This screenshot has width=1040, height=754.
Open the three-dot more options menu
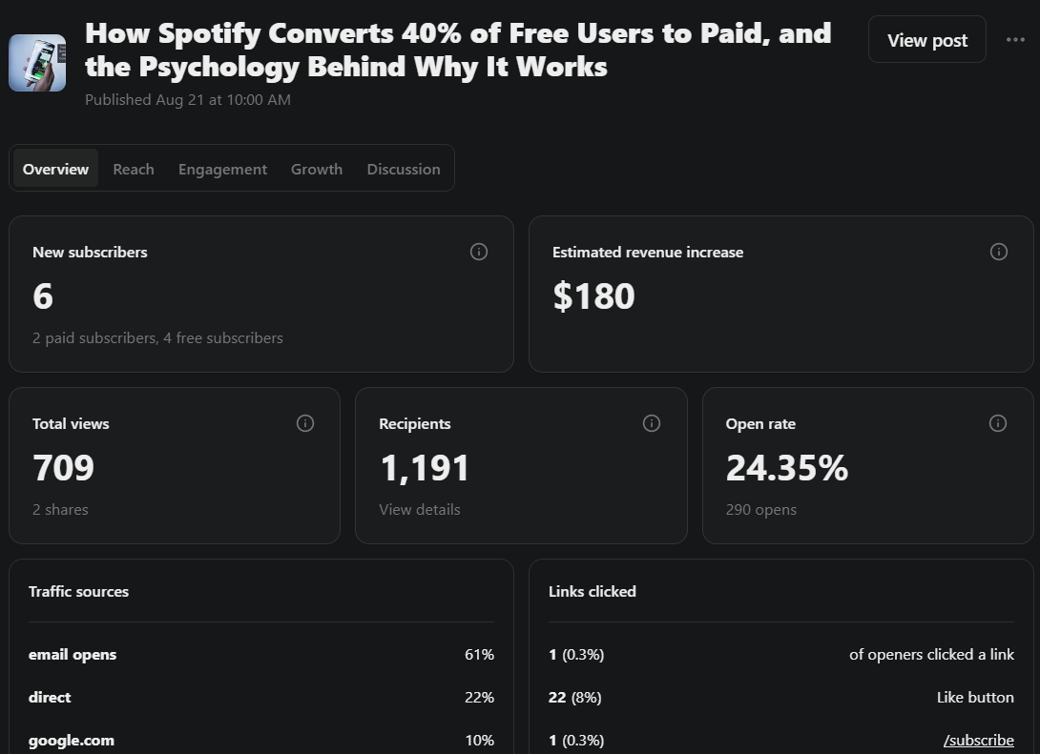[x=1015, y=40]
